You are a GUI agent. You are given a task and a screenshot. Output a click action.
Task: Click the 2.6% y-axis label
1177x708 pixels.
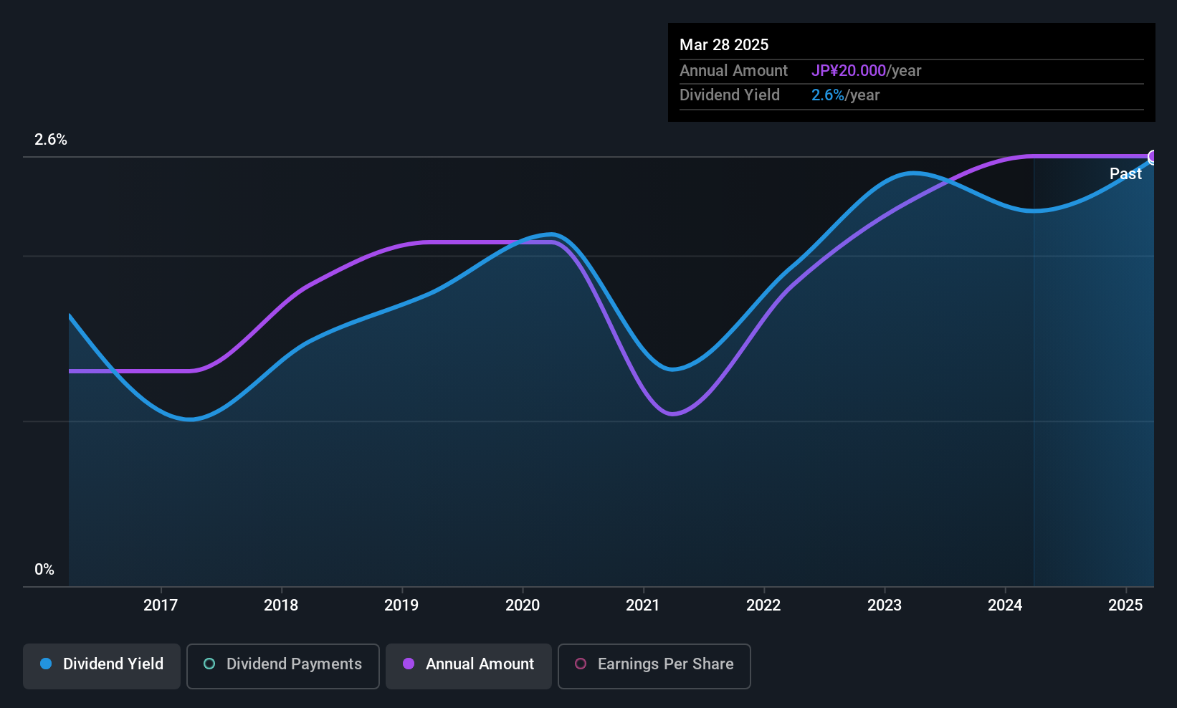point(51,140)
